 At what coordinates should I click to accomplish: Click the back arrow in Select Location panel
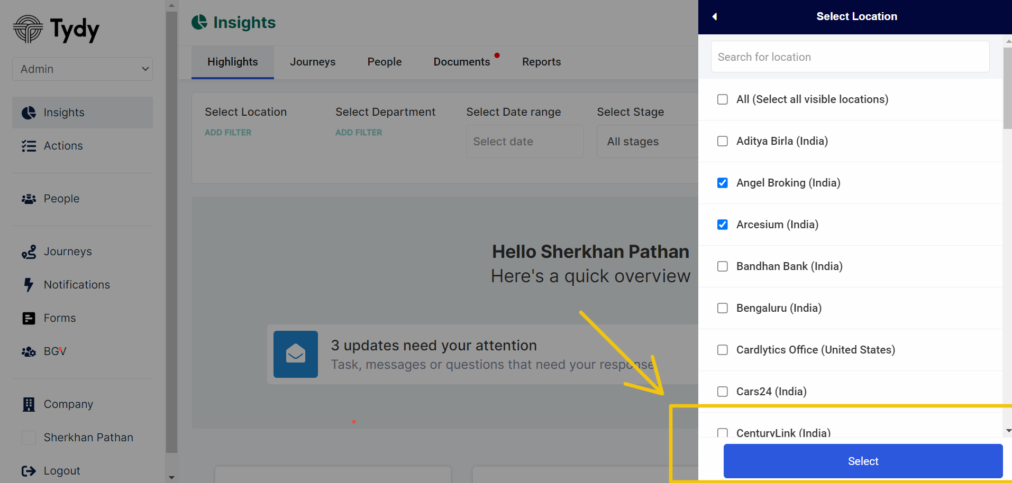coord(715,16)
